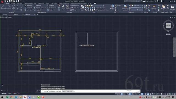The image size is (176, 99).
Task: Select the Круг circle tool
Action: (x=13, y=7)
